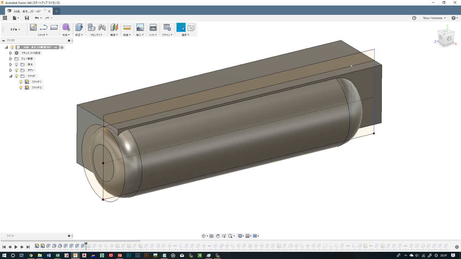Image resolution: width=461 pixels, height=259 pixels.
Task: Click the Press Pull modify icon
Action: pos(79,27)
